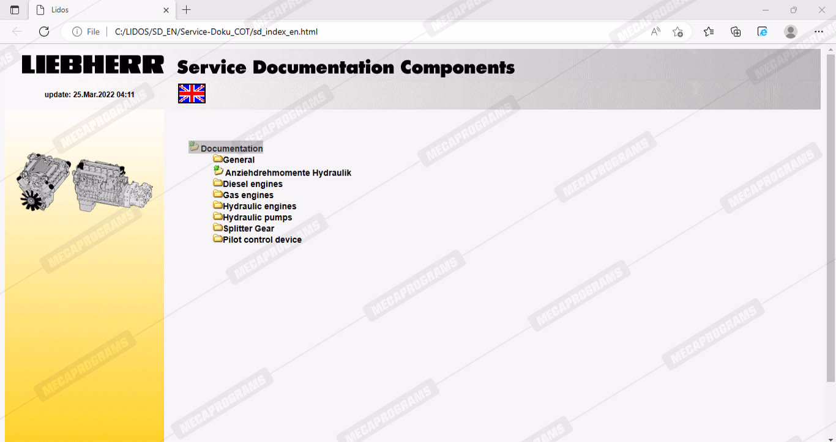Expand the Hydraulic pumps folder
This screenshot has width=836, height=442.
(x=257, y=218)
